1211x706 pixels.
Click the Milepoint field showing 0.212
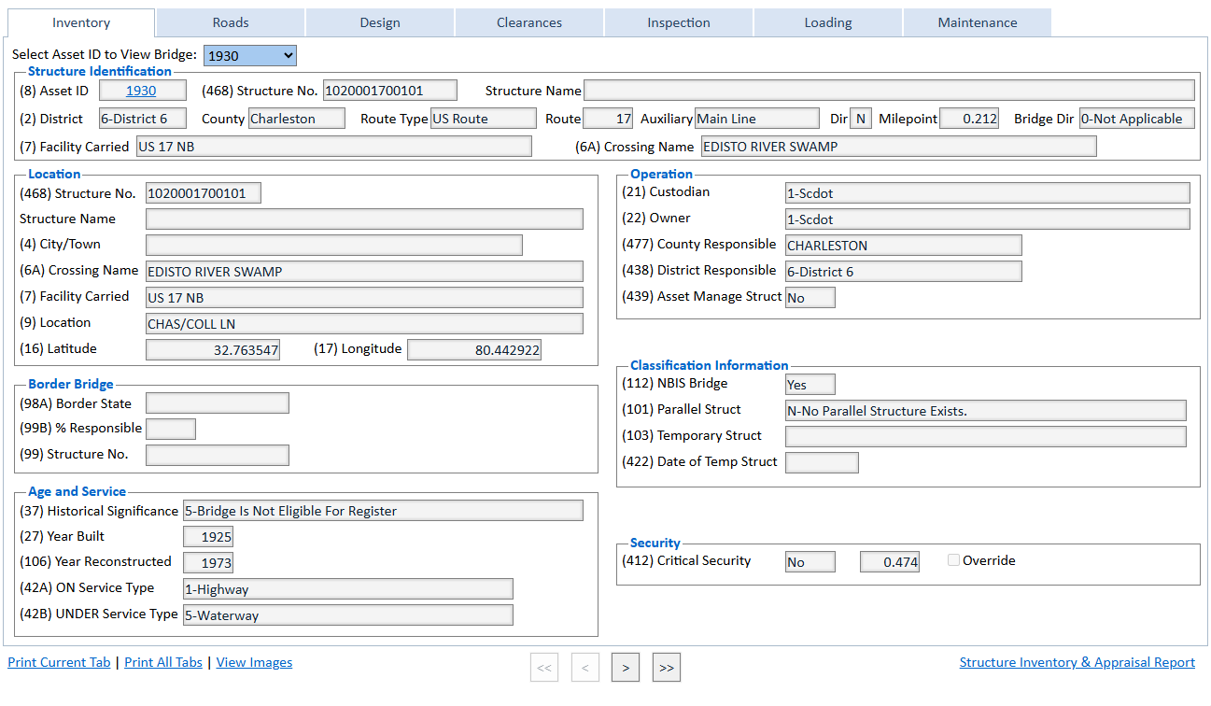pos(969,119)
